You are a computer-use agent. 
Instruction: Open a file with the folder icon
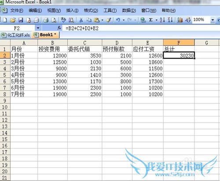[x=13, y=20]
